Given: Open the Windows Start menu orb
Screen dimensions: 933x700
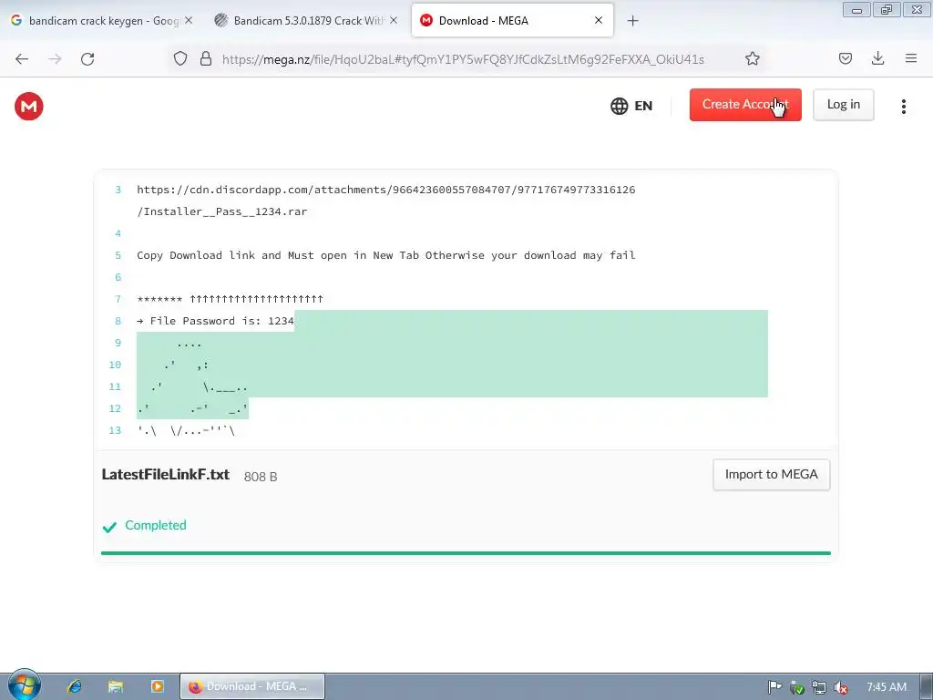Looking at the screenshot, I should (x=24, y=685).
